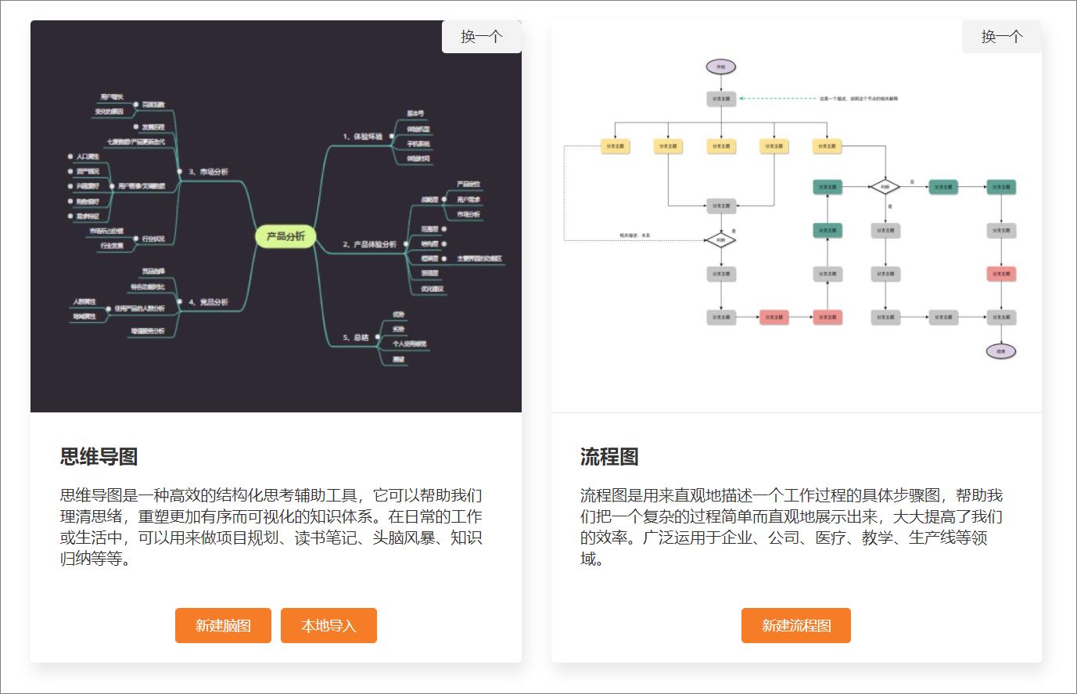1077x694 pixels.
Task: Click the 产品分析 central topic node
Action: [x=284, y=236]
